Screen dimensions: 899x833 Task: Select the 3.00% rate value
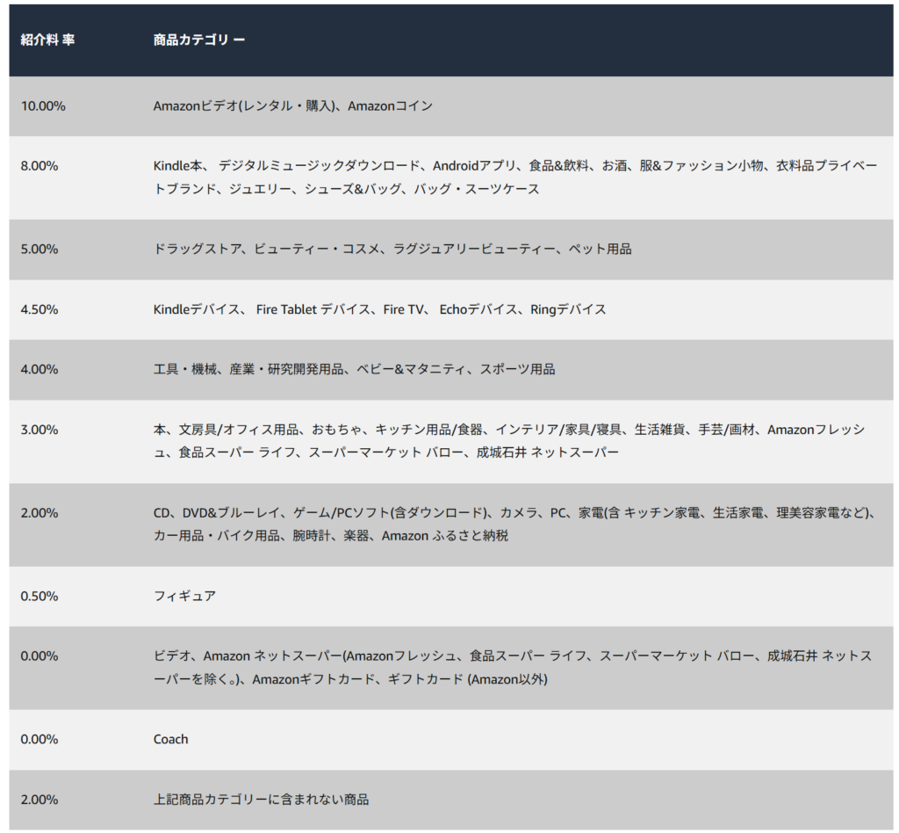click(x=37, y=430)
